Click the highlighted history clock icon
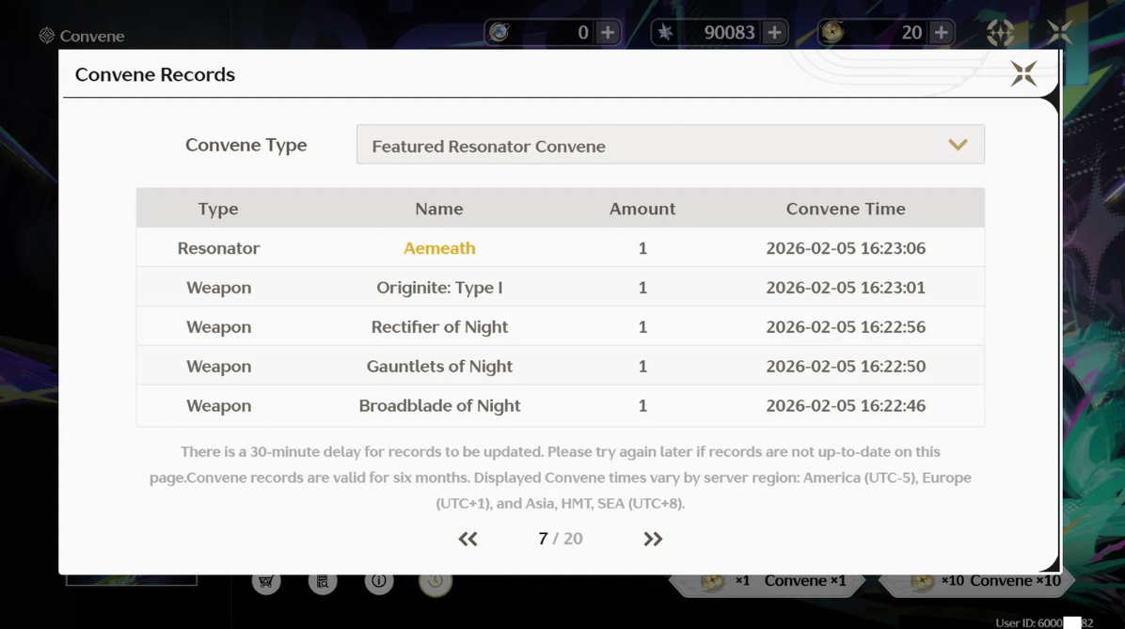This screenshot has height=629, width=1125. [x=436, y=581]
